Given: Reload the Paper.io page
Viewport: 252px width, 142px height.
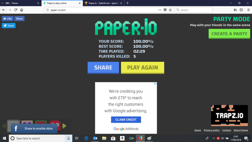Looking at the screenshot, I should point(16,10).
